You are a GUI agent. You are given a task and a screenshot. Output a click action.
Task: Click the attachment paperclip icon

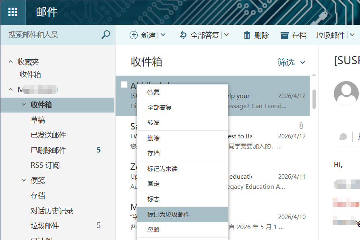[x=301, y=125]
